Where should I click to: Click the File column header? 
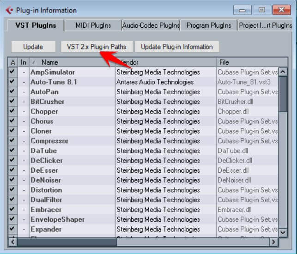(252, 62)
